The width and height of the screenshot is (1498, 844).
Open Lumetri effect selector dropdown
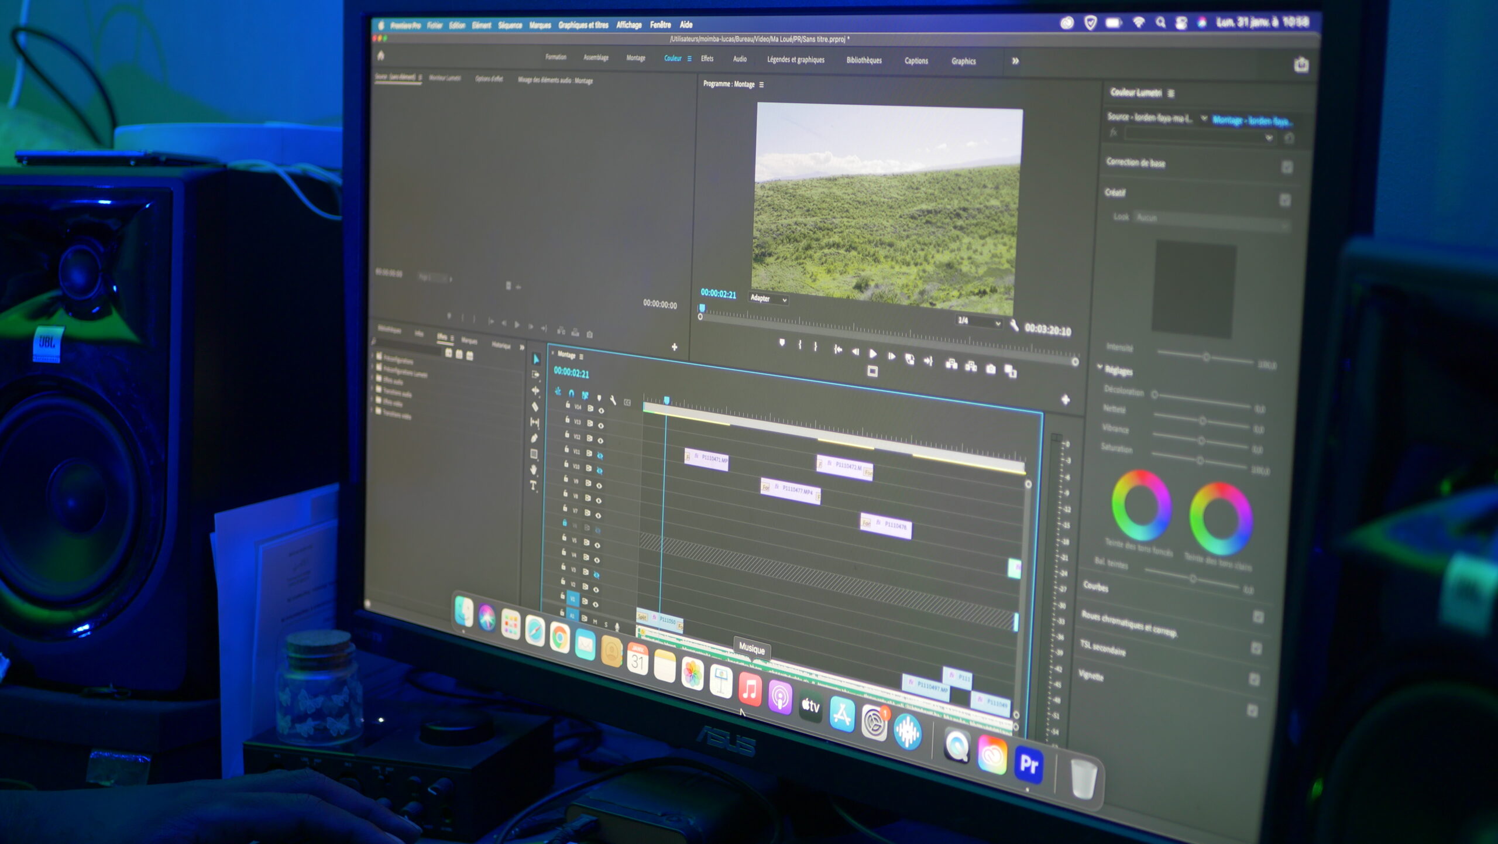[1199, 136]
